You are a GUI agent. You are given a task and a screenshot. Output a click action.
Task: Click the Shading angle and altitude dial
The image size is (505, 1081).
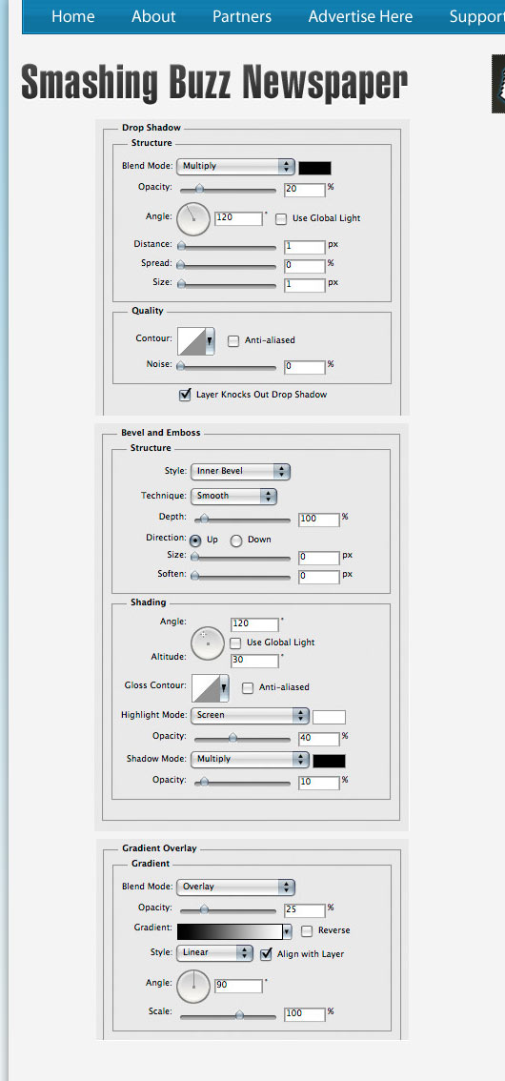tap(208, 643)
